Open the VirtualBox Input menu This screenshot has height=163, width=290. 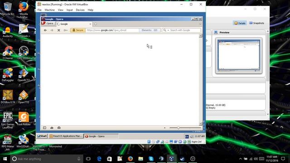69,10
